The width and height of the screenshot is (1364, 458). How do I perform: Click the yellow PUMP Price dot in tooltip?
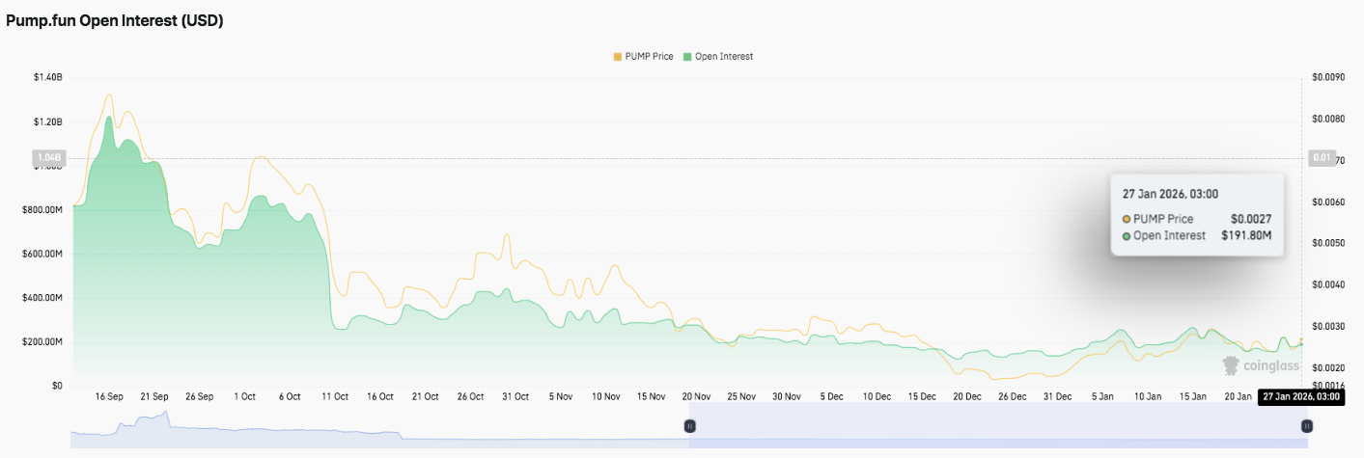pos(1127,219)
